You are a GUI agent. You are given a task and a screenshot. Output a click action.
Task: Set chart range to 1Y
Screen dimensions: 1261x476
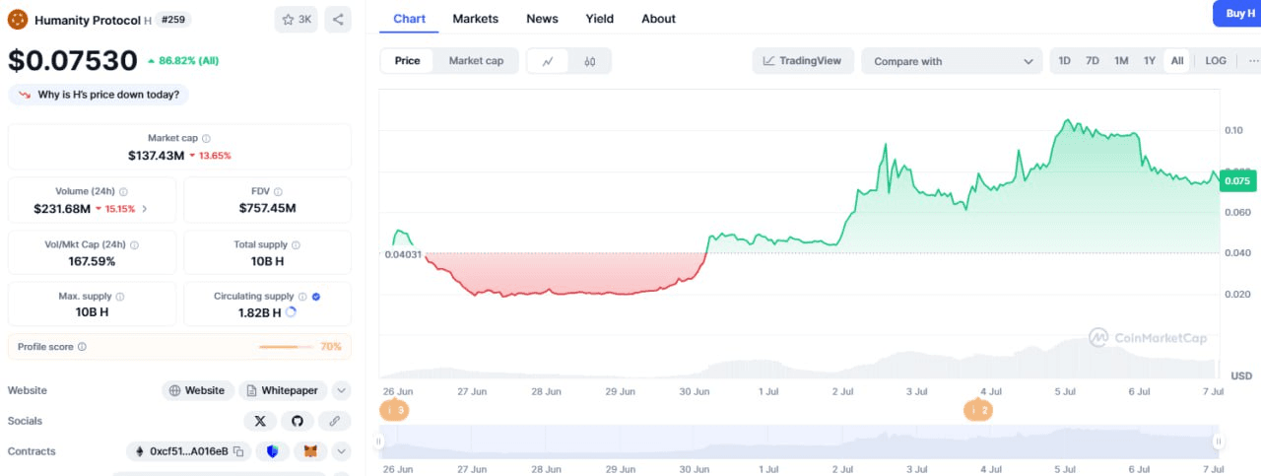click(x=1150, y=61)
